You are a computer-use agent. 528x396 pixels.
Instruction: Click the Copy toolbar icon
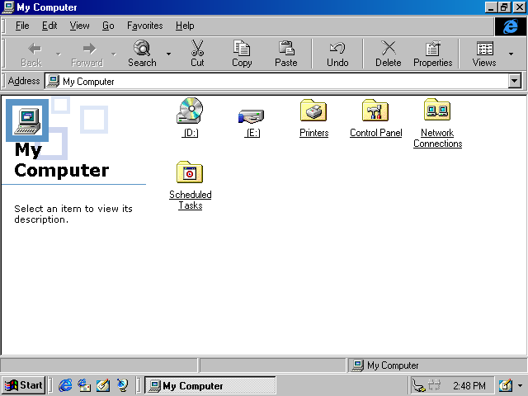[x=242, y=48]
